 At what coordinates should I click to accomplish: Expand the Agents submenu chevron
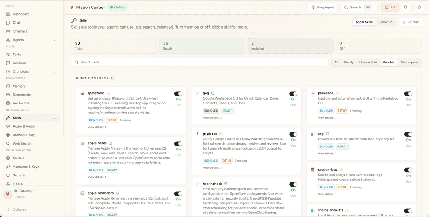pos(55,40)
